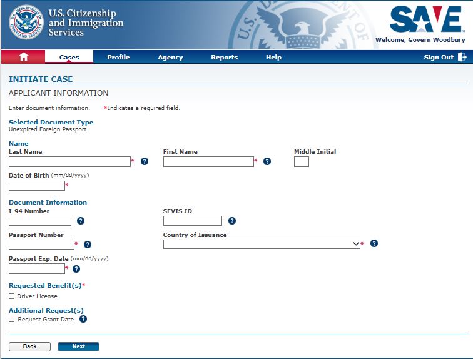Click the Back button
This screenshot has width=473, height=359.
(x=29, y=346)
